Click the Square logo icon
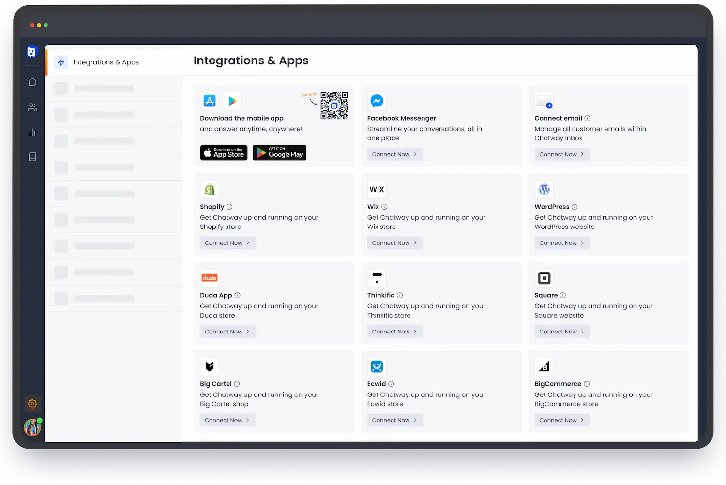726x485 pixels. tap(544, 278)
